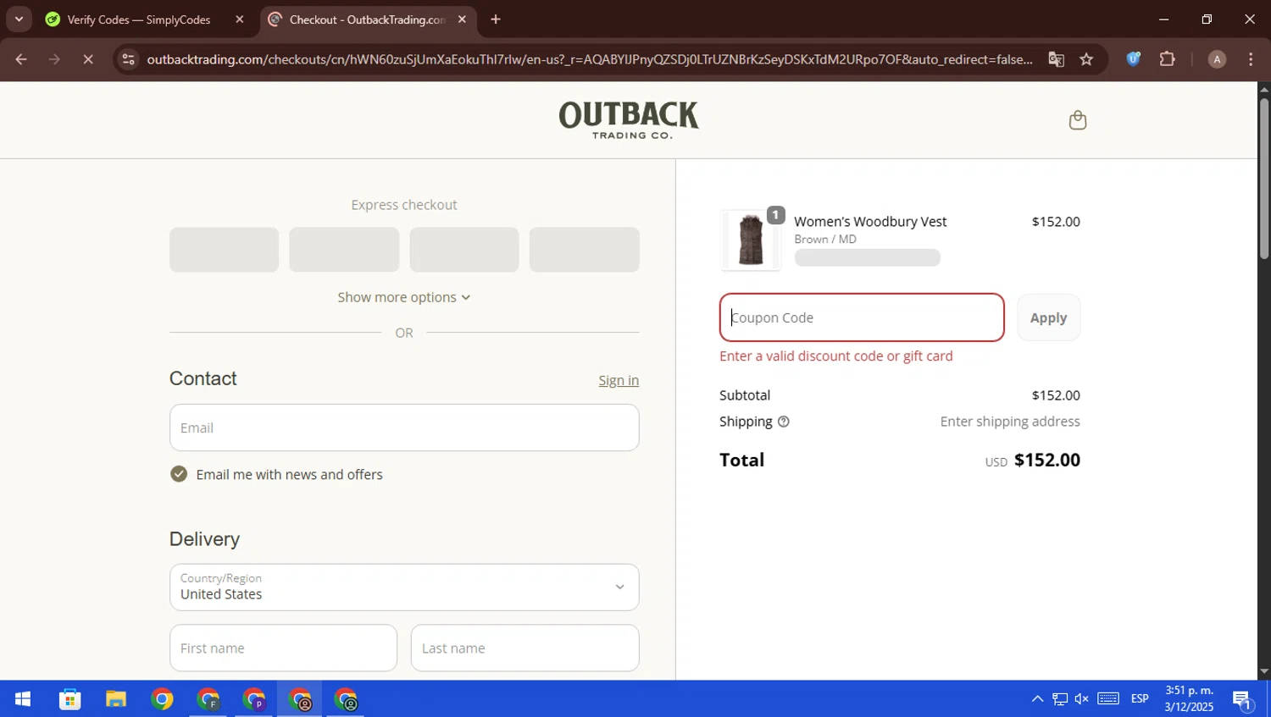Screen dimensions: 1271x717
Task: Expand Show more options
Action: [404, 297]
